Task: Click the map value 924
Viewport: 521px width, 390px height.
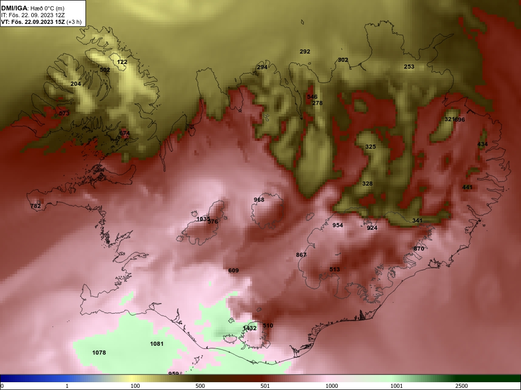Action: 372,228
